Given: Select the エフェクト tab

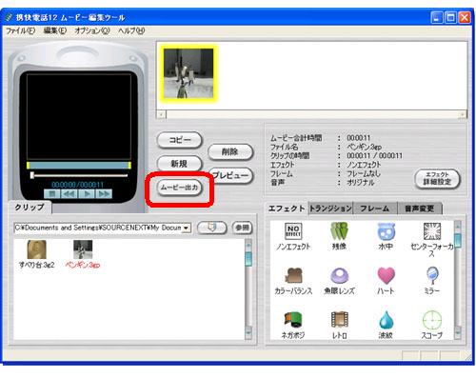Looking at the screenshot, I should [x=287, y=209].
